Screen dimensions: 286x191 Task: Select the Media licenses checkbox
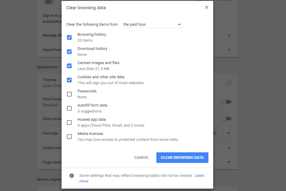click(x=69, y=137)
